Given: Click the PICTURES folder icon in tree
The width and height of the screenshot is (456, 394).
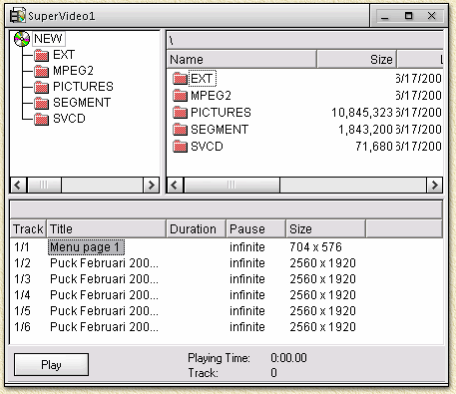Looking at the screenshot, I should click(x=42, y=87).
